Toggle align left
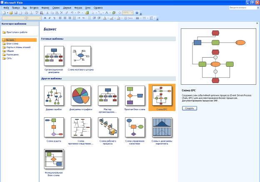 click(x=60, y=18)
